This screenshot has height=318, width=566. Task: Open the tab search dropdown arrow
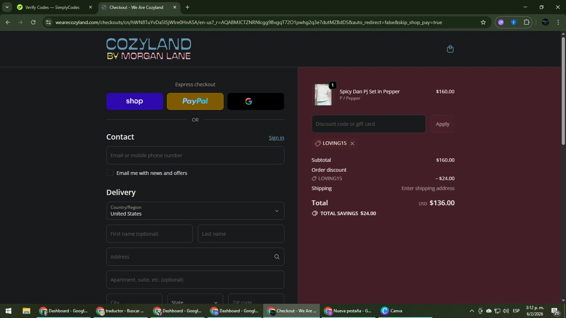click(7, 7)
